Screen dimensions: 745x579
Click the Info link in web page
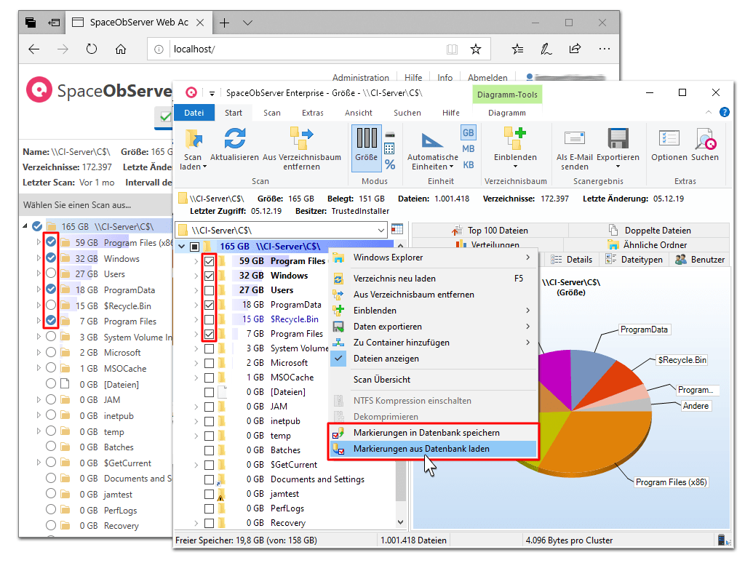(x=445, y=77)
